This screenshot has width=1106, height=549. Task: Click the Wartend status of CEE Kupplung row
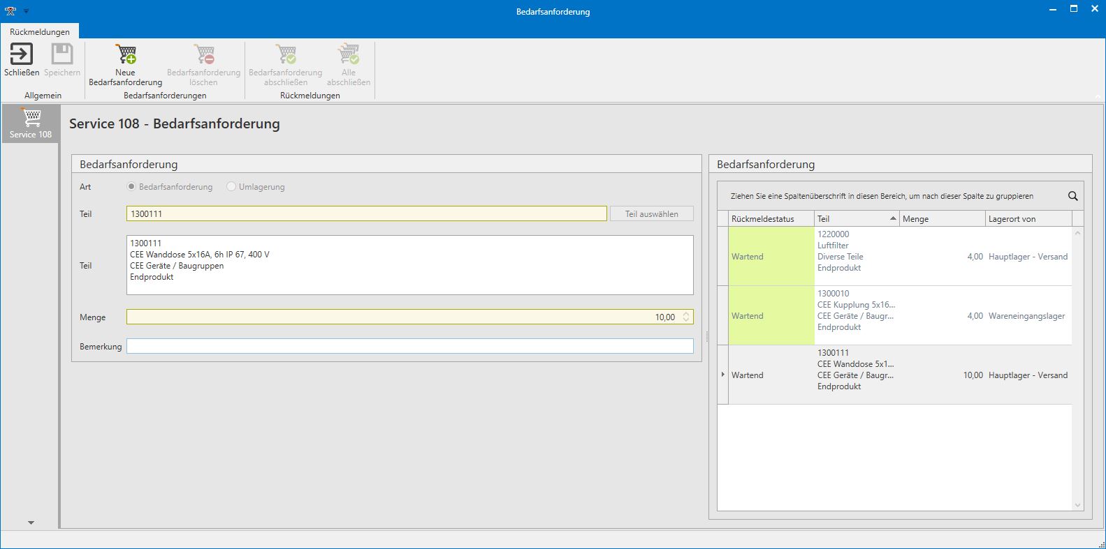point(771,315)
